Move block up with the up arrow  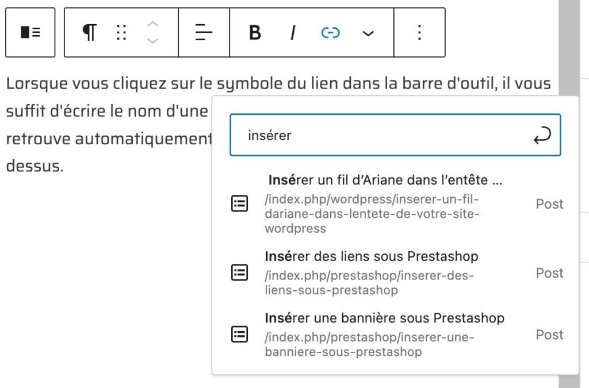coord(152,24)
